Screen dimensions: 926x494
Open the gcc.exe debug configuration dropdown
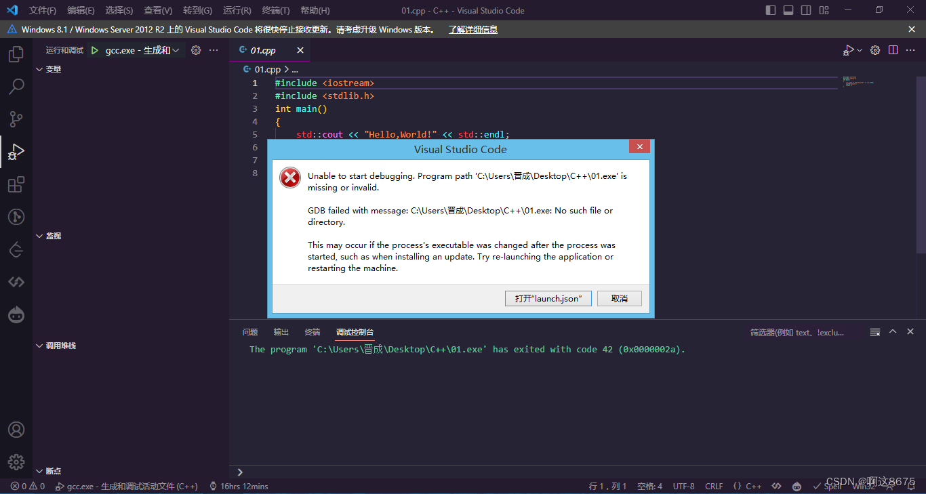click(142, 50)
